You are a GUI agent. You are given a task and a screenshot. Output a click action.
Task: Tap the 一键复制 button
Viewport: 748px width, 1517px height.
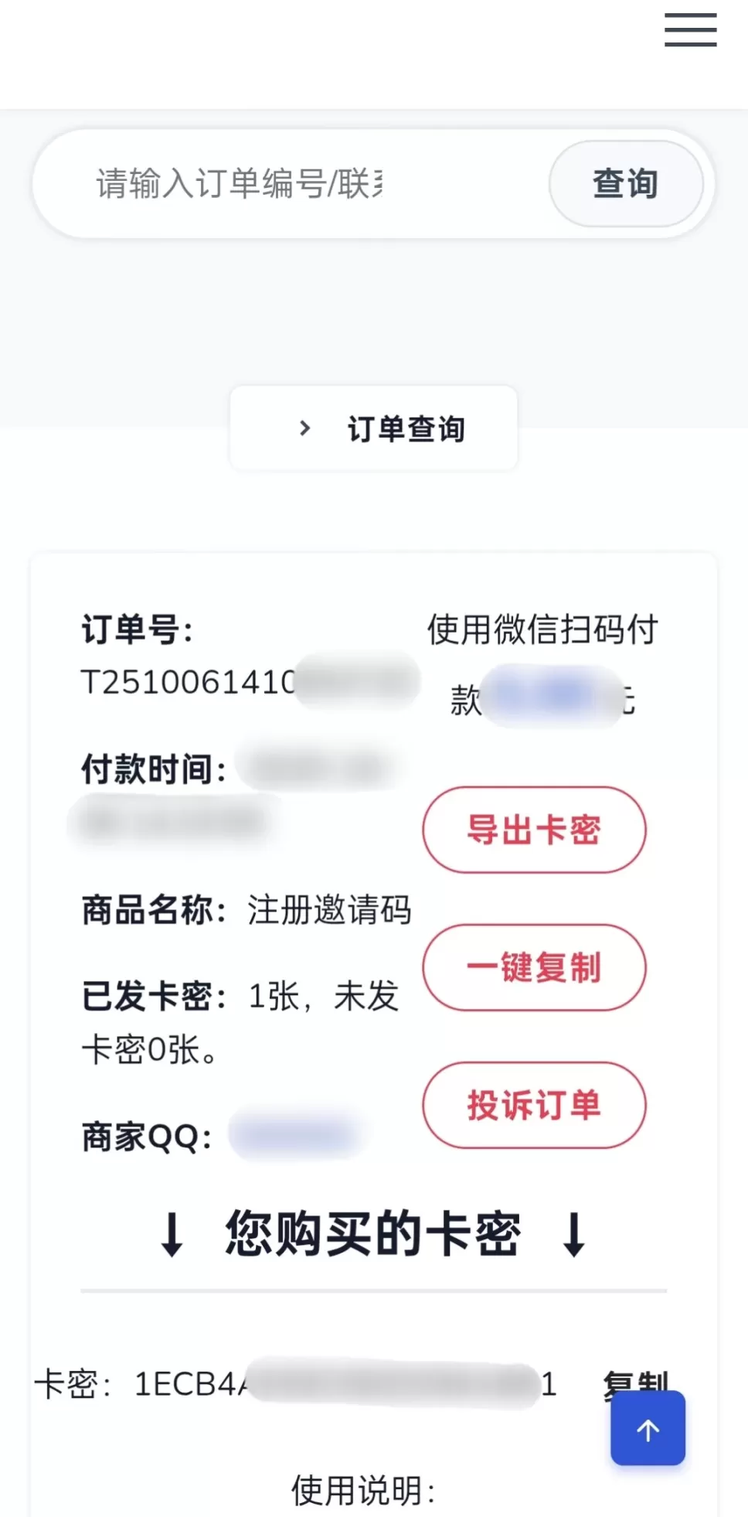534,967
